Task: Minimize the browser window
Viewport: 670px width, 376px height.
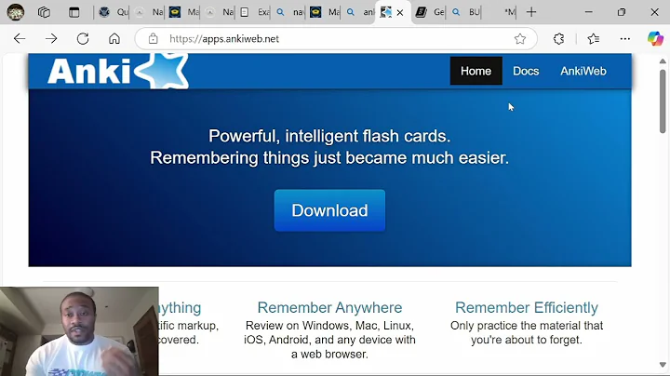Action: click(x=588, y=12)
